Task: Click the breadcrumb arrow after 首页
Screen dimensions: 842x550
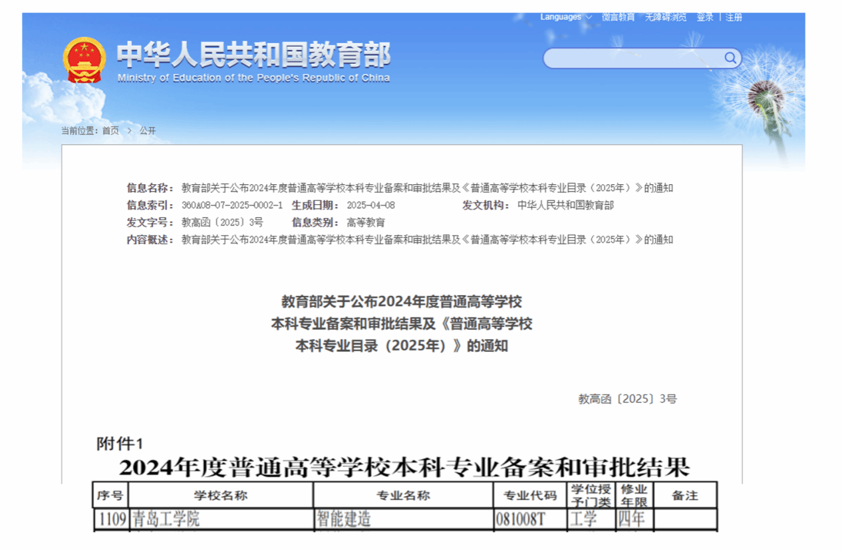Action: (130, 131)
